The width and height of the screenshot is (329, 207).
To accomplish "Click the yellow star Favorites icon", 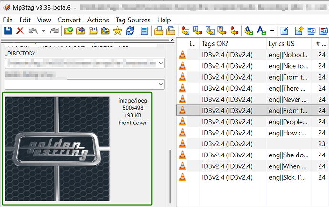I will (x=117, y=31).
